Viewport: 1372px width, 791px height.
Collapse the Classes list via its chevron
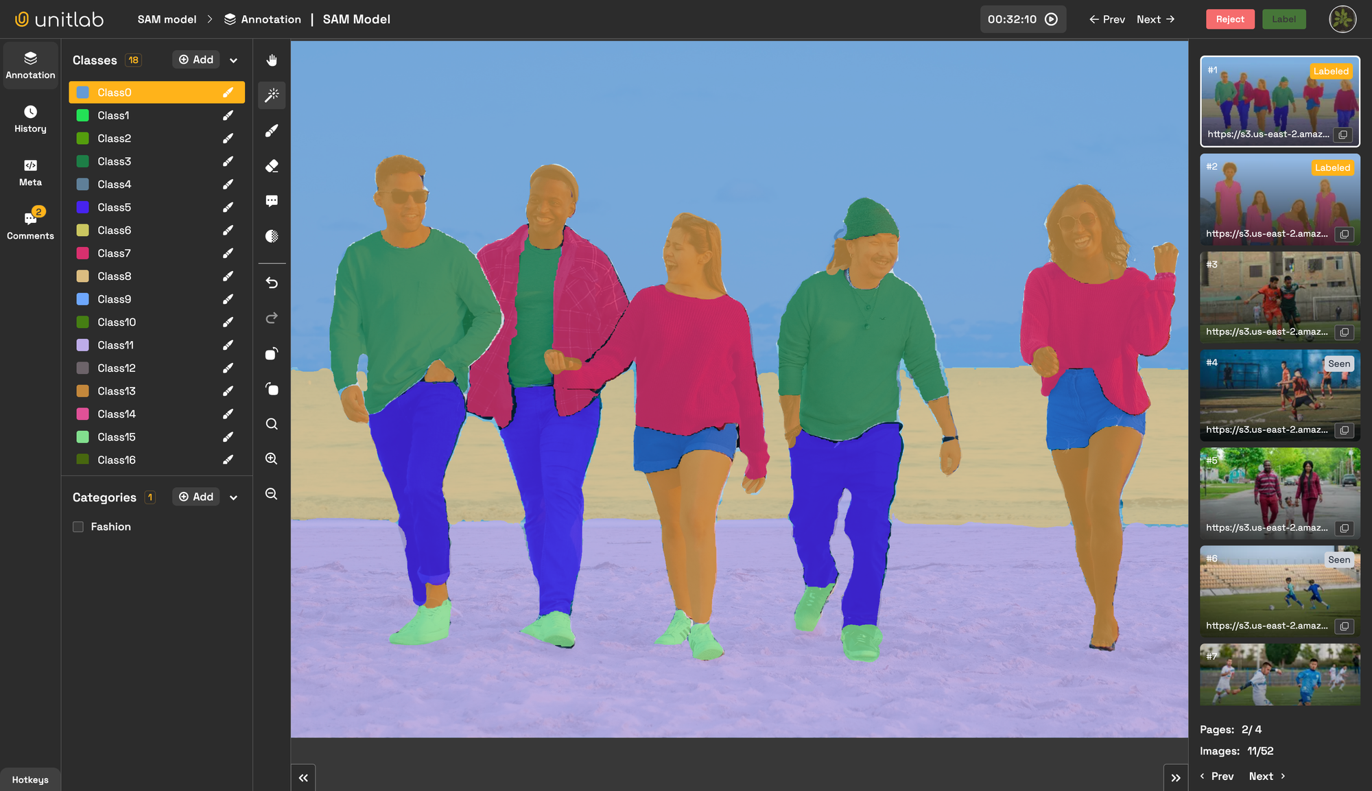coord(233,60)
